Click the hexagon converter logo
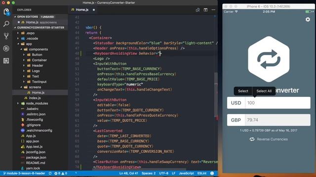 [269, 59]
